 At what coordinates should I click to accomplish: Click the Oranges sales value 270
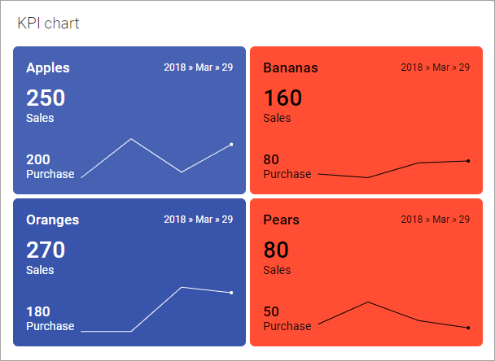(x=46, y=250)
